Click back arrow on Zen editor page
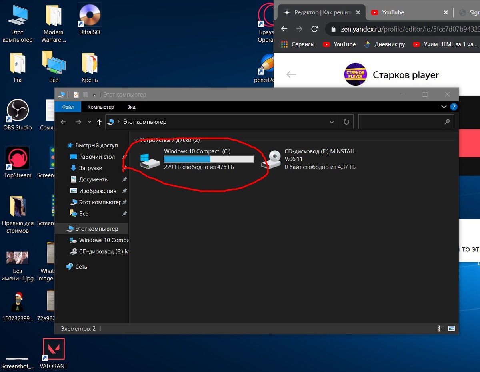The height and width of the screenshot is (372, 480). pos(291,74)
